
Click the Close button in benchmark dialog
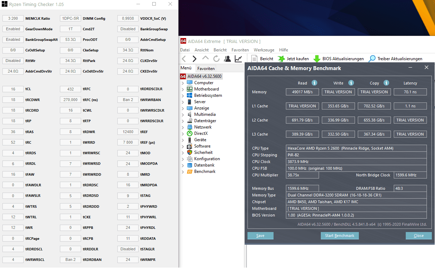coord(419,236)
